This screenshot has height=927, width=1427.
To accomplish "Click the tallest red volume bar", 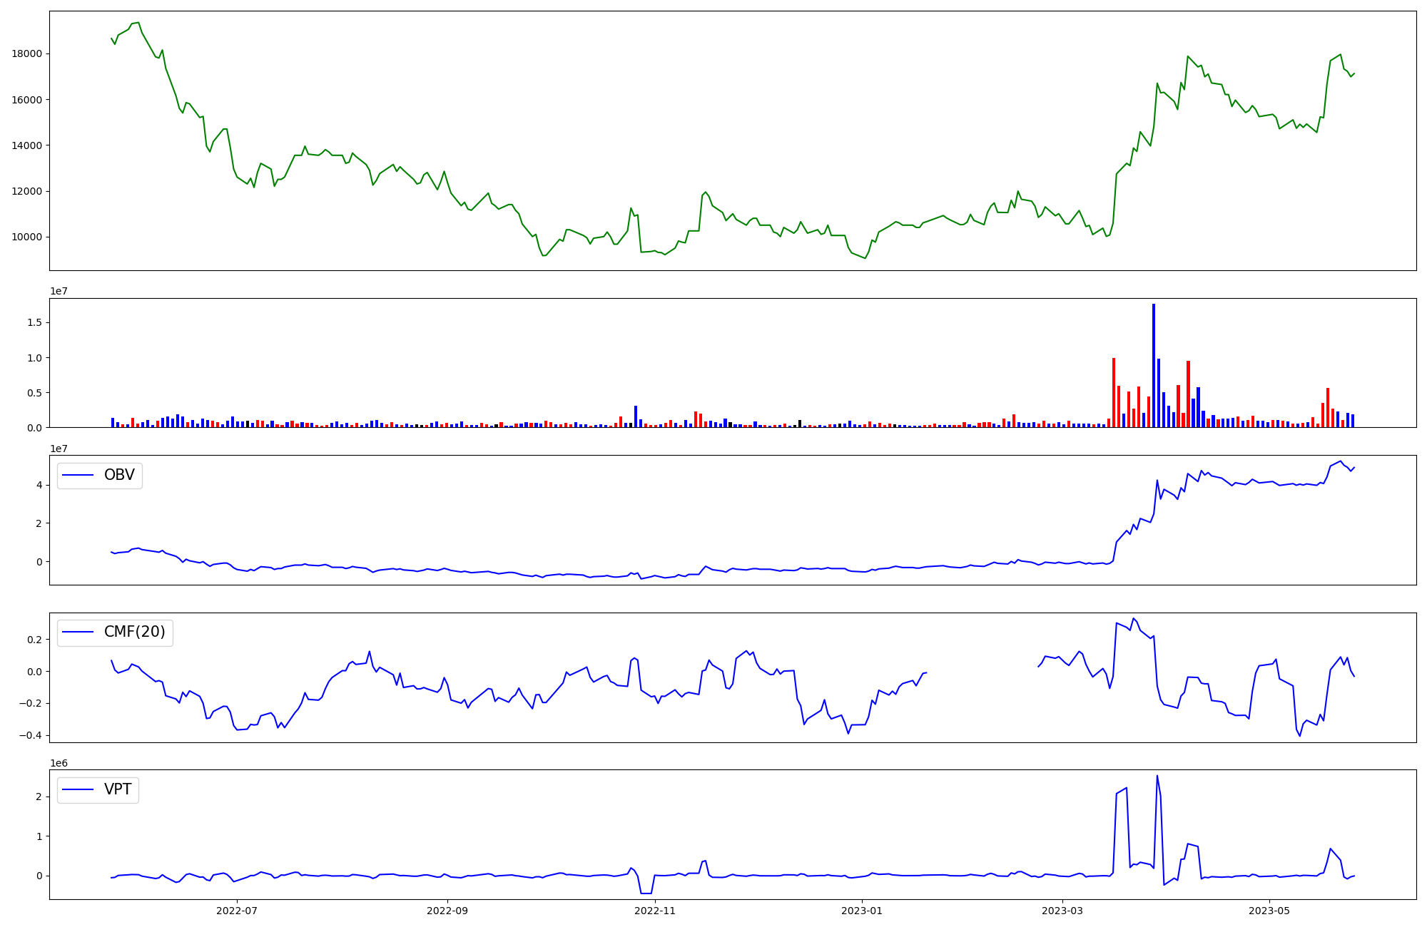I will click(1113, 392).
